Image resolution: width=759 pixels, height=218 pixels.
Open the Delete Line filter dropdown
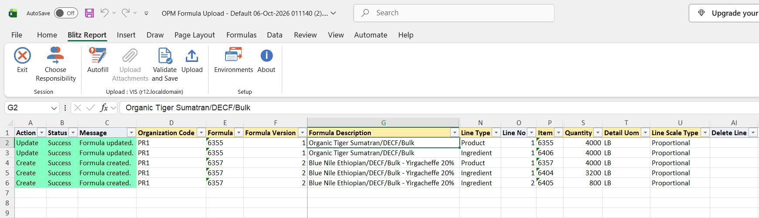753,133
